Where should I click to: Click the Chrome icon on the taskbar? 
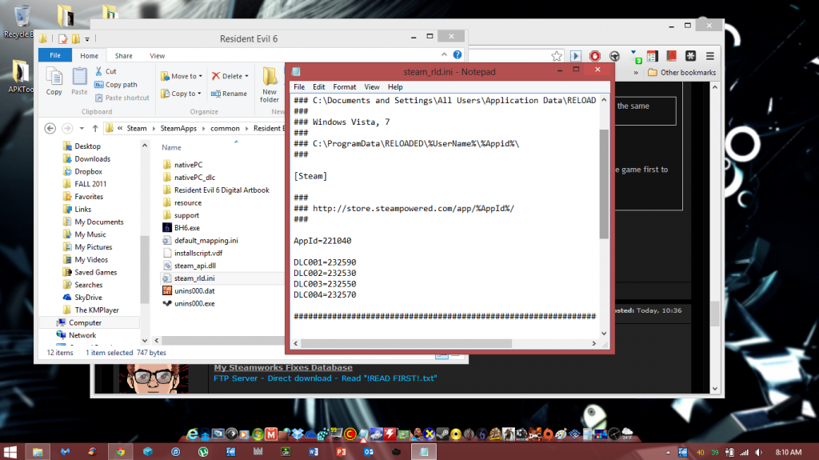pos(121,452)
